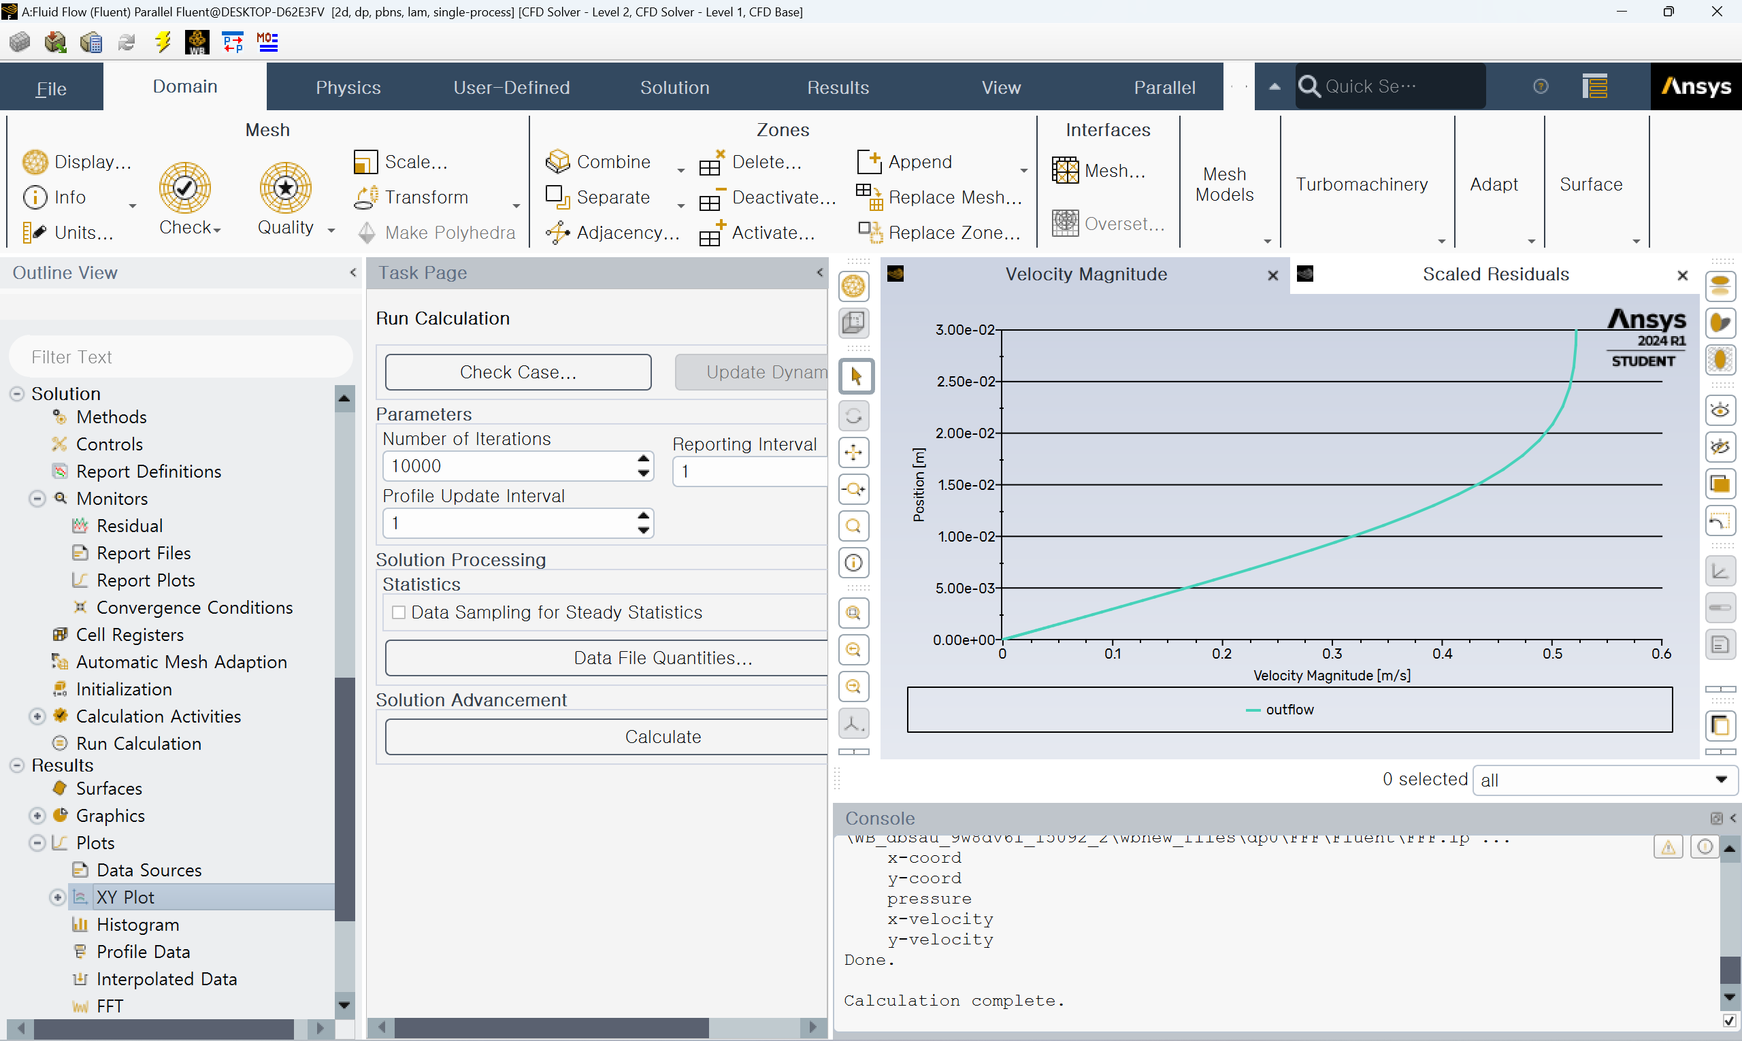Image resolution: width=1742 pixels, height=1041 pixels.
Task: Click the Quick Search field
Action: click(1390, 86)
